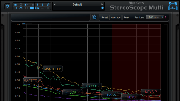Reset the Peak curves

[126, 17]
